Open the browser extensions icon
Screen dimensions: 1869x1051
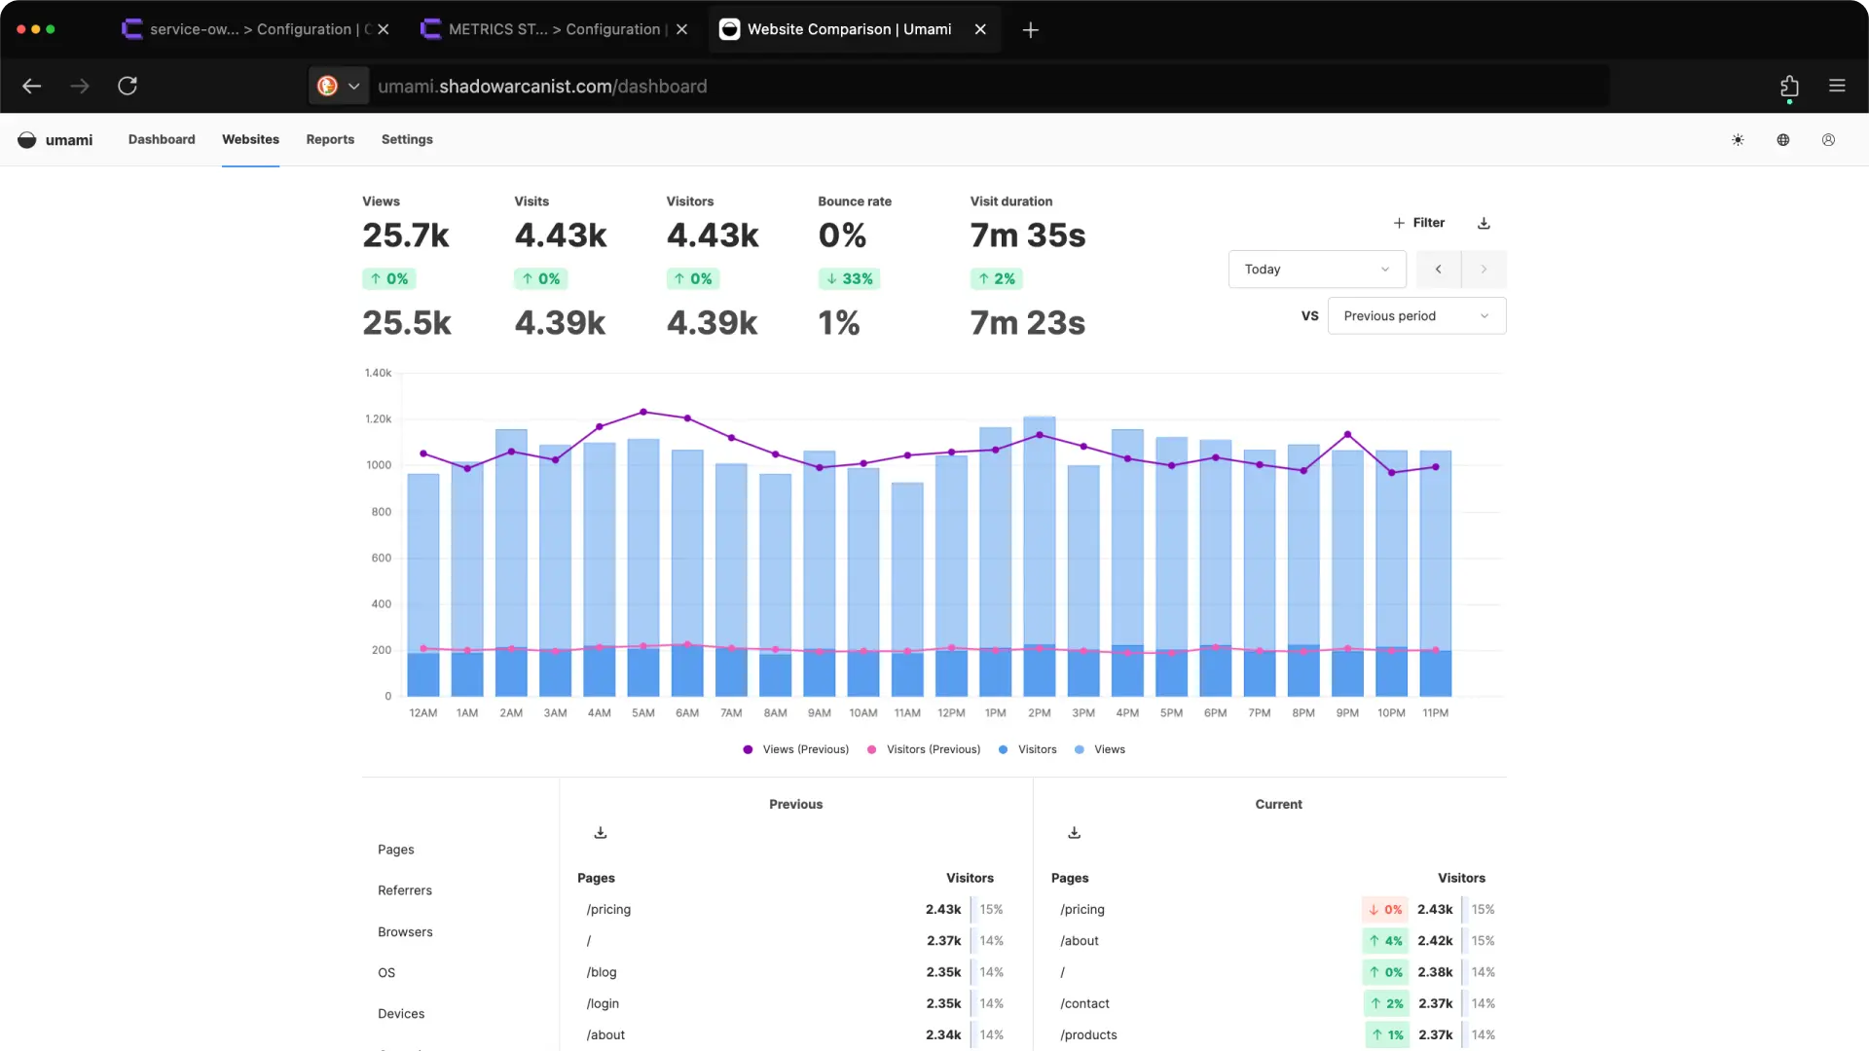tap(1789, 87)
